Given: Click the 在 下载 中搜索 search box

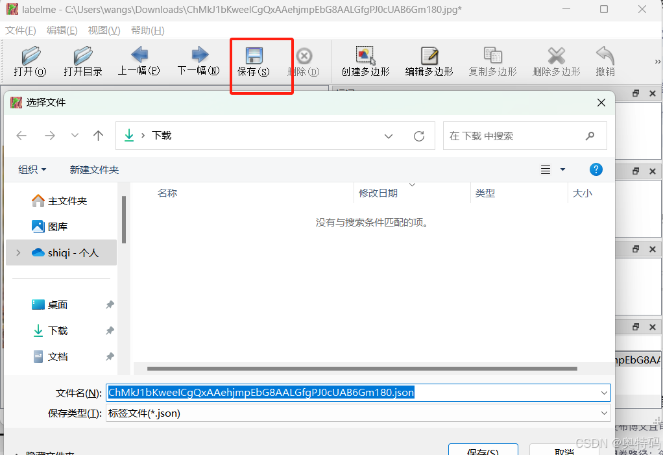Looking at the screenshot, I should 525,136.
